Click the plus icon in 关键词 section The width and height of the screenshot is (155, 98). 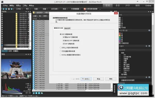click(x=146, y=46)
